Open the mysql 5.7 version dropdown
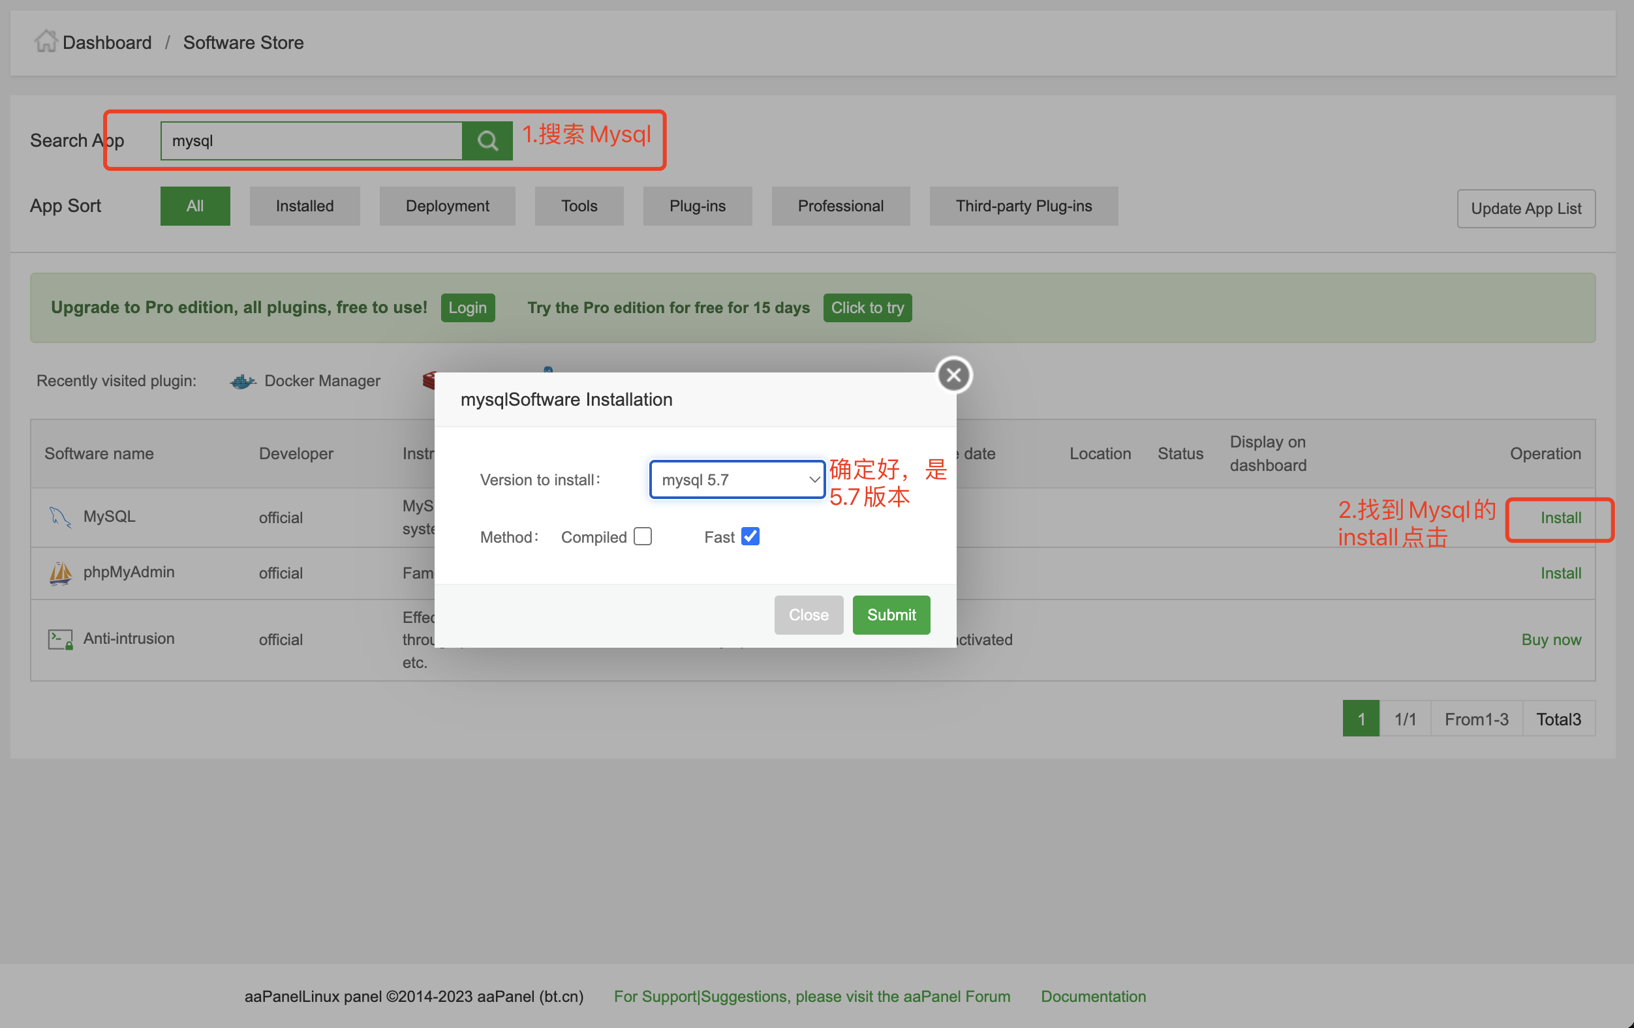 click(x=737, y=479)
